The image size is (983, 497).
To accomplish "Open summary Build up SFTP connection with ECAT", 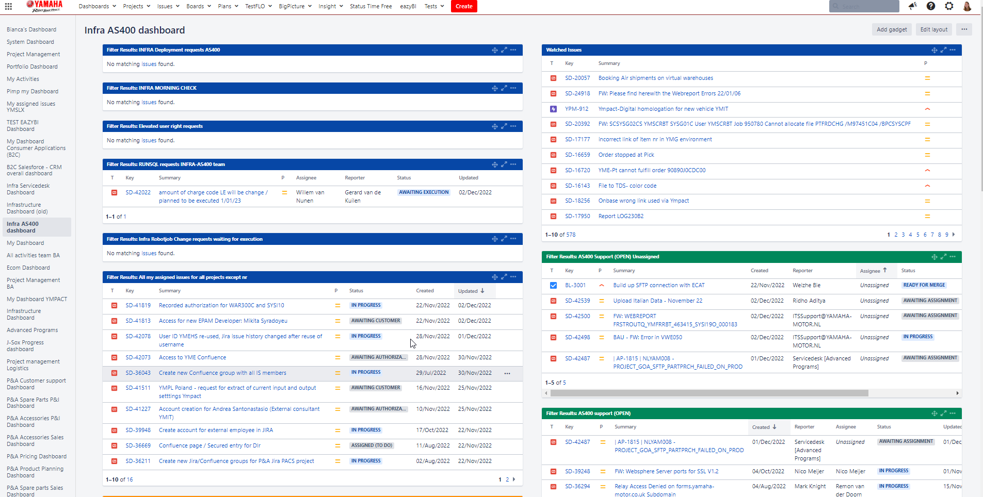I will click(658, 285).
